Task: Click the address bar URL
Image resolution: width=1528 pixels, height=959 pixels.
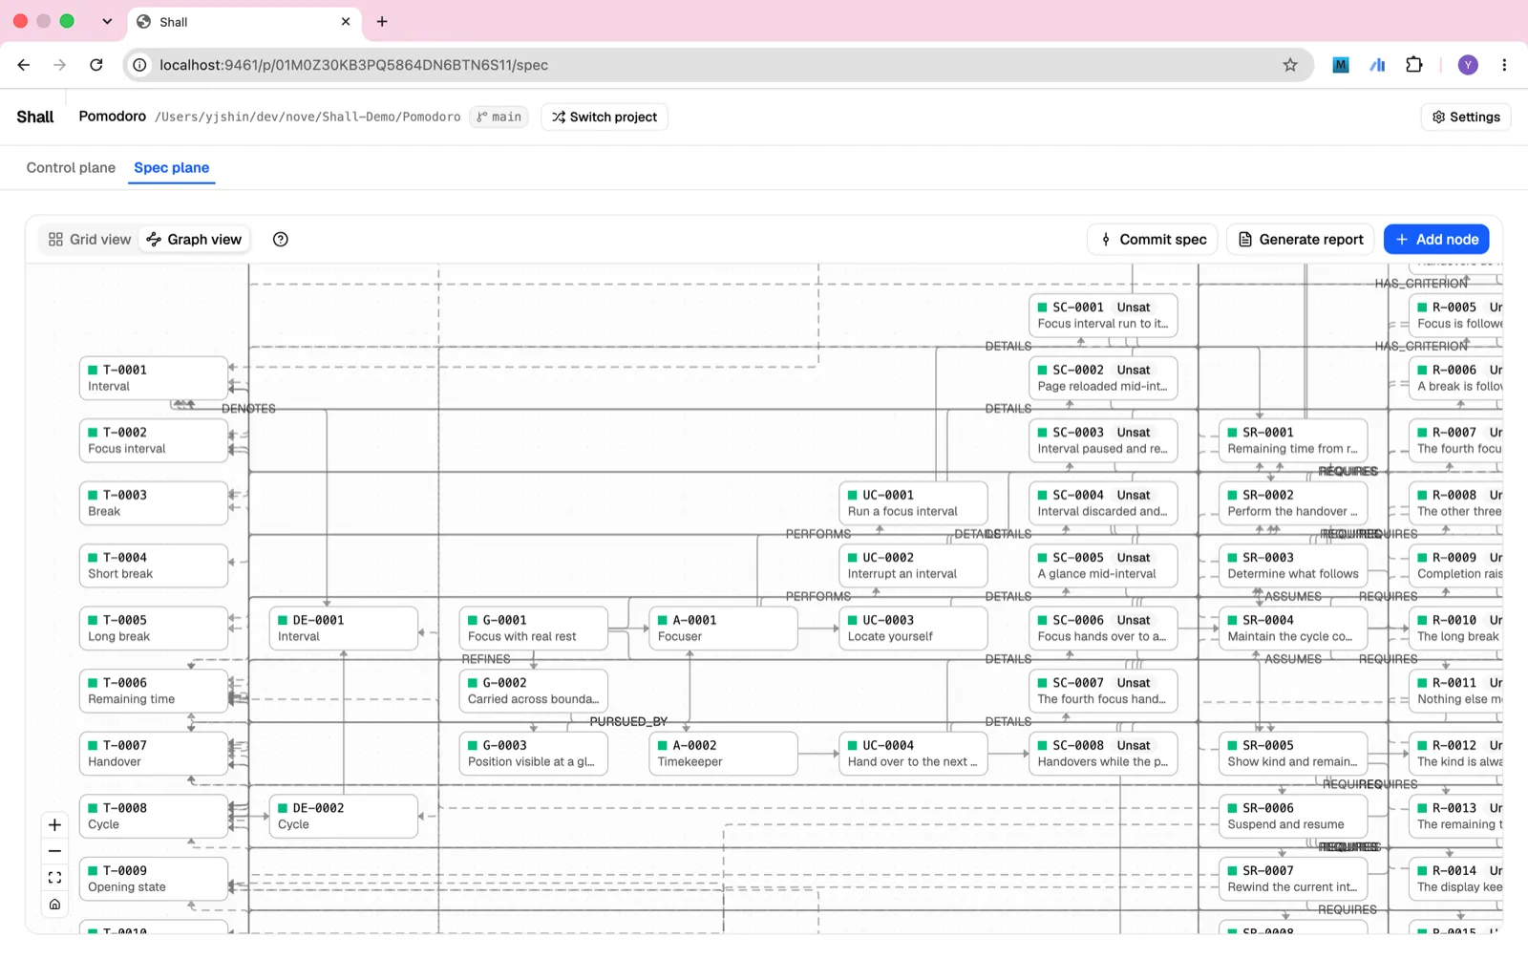Action: [353, 65]
